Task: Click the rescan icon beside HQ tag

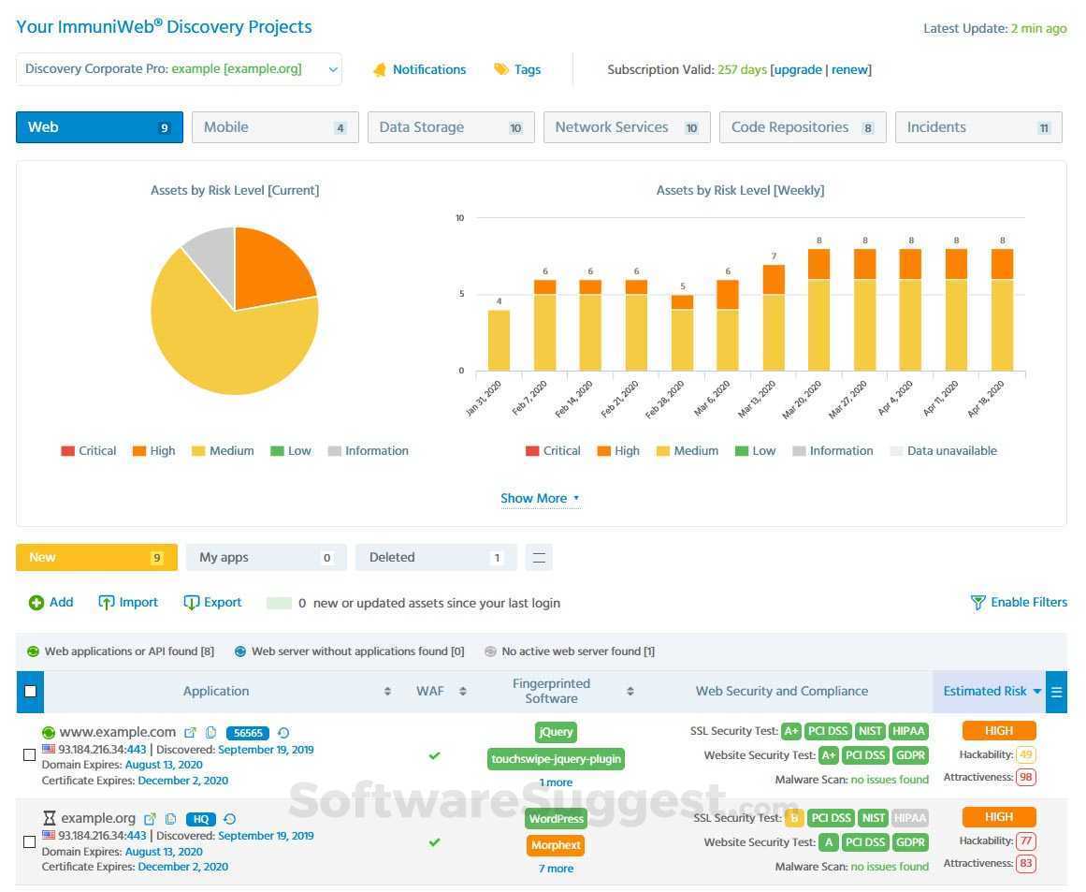Action: pyautogui.click(x=230, y=819)
